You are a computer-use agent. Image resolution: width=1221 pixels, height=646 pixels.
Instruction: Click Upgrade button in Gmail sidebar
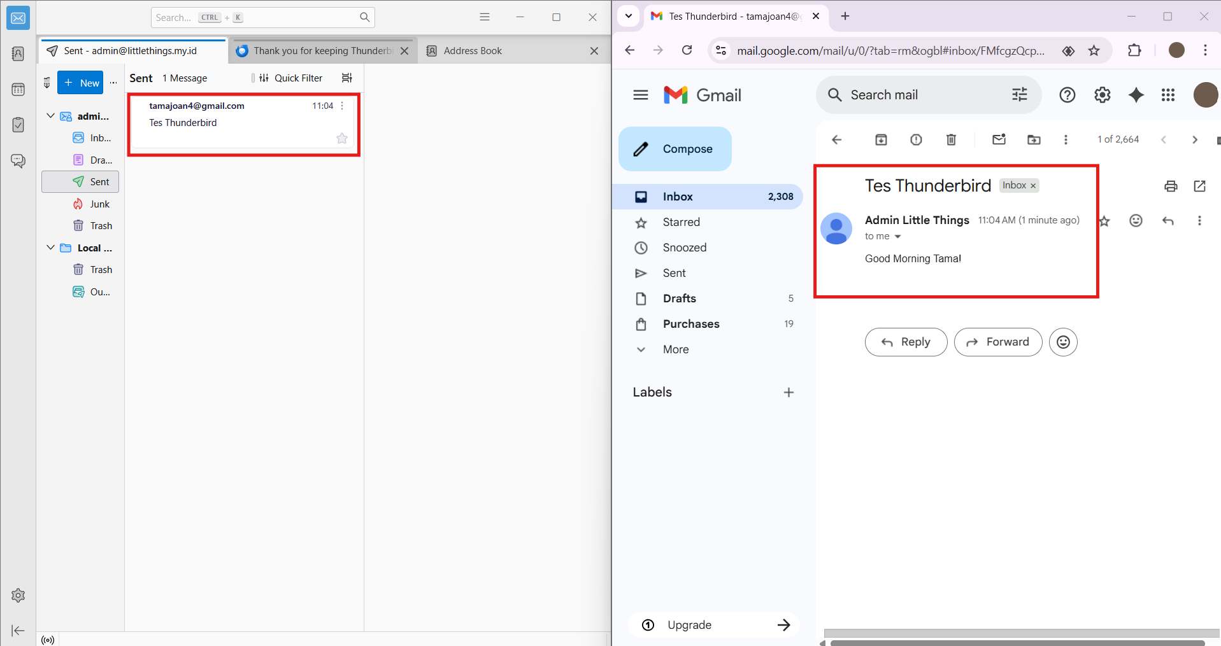715,625
